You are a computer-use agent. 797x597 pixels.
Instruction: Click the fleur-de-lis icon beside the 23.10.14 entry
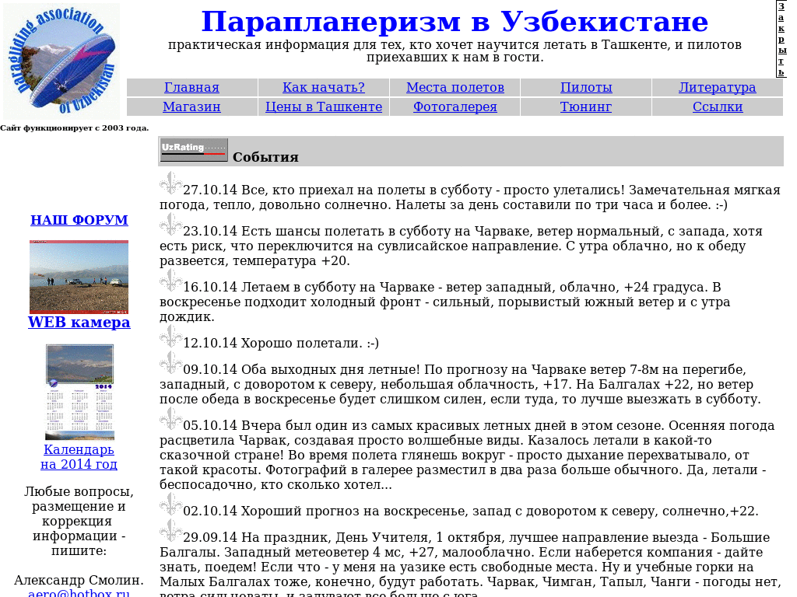[x=170, y=224]
